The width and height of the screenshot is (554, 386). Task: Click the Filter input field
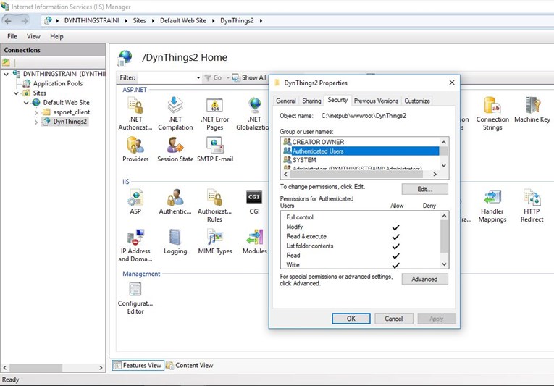pyautogui.click(x=166, y=77)
